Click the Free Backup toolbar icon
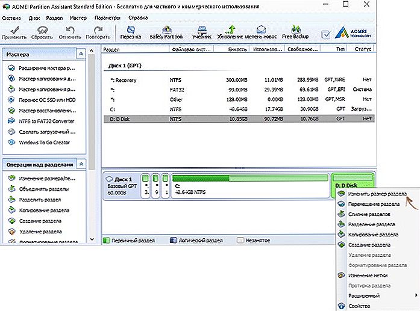The height and width of the screenshot is (311, 420). [295, 32]
